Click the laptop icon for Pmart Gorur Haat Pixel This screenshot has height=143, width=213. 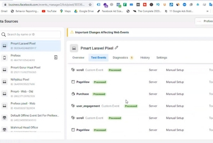click(5, 70)
